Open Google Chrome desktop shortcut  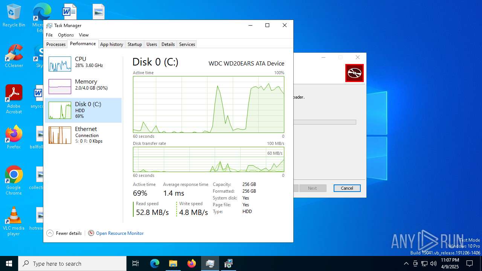[x=14, y=181]
